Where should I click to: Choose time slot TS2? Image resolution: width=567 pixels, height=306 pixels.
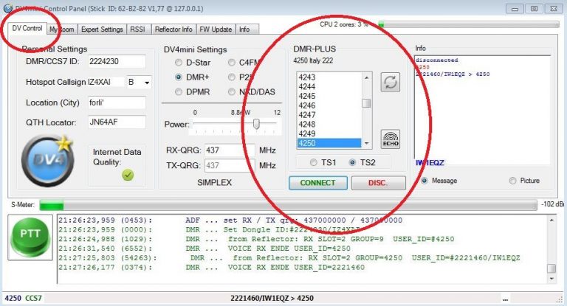coord(352,162)
